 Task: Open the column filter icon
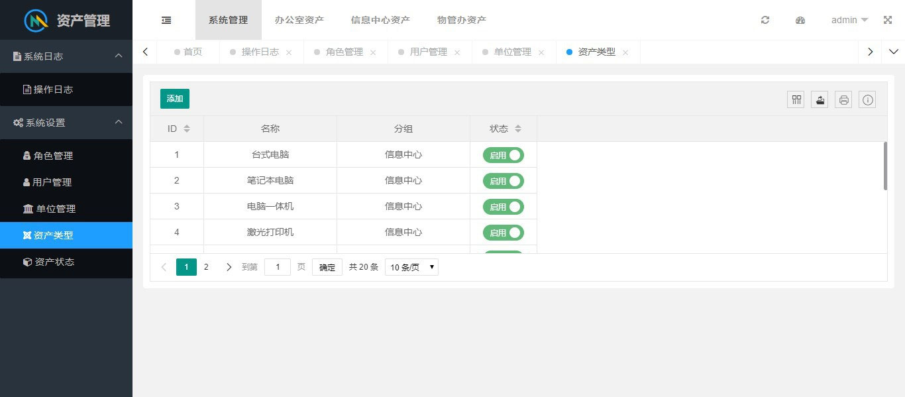796,99
